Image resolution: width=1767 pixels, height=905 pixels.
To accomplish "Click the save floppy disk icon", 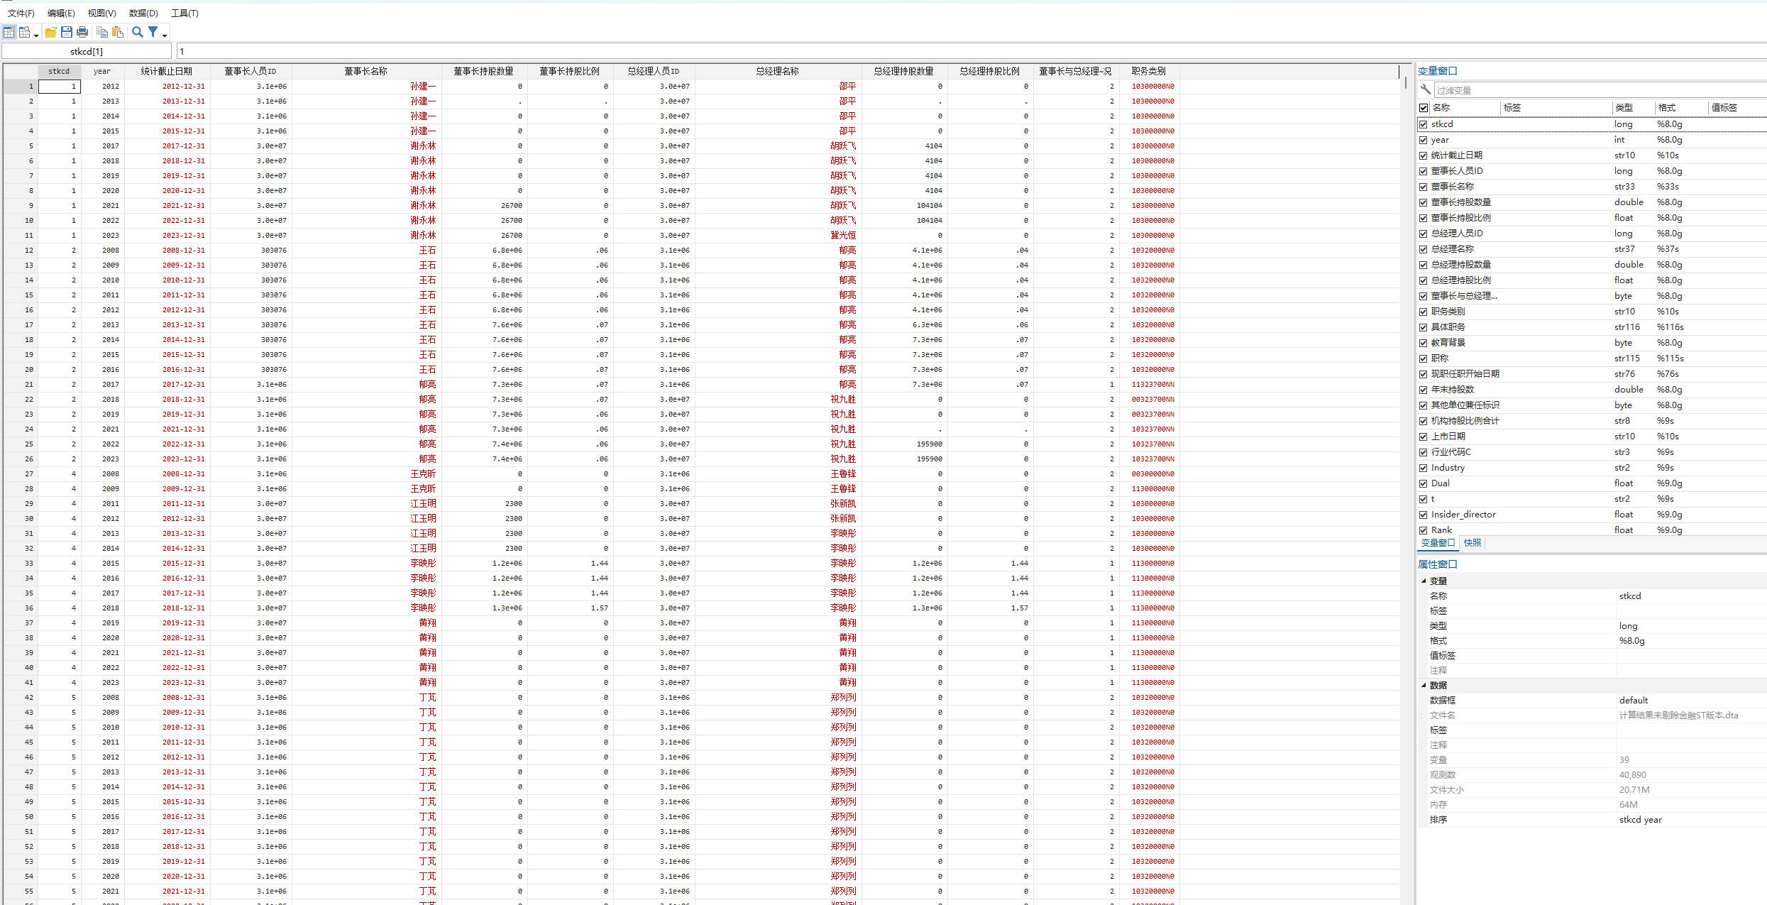I will [x=67, y=32].
